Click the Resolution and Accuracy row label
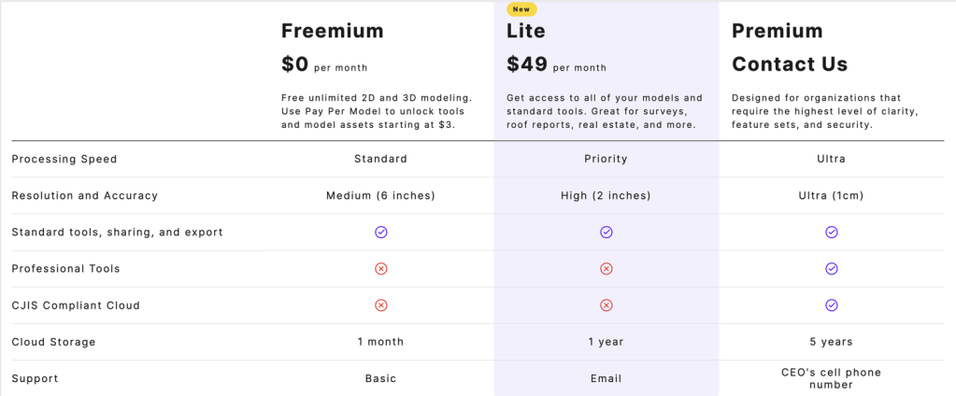The height and width of the screenshot is (396, 956). pos(85,196)
